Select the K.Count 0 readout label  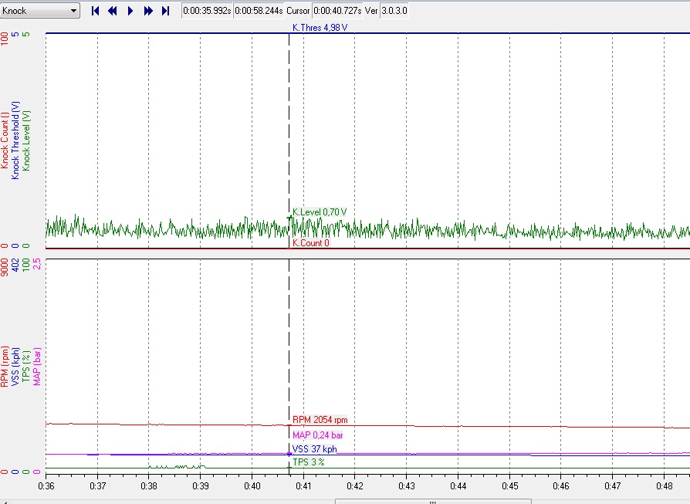311,243
